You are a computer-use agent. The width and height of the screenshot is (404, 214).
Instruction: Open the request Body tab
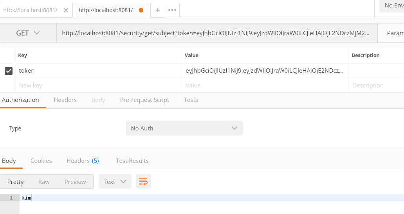point(98,100)
